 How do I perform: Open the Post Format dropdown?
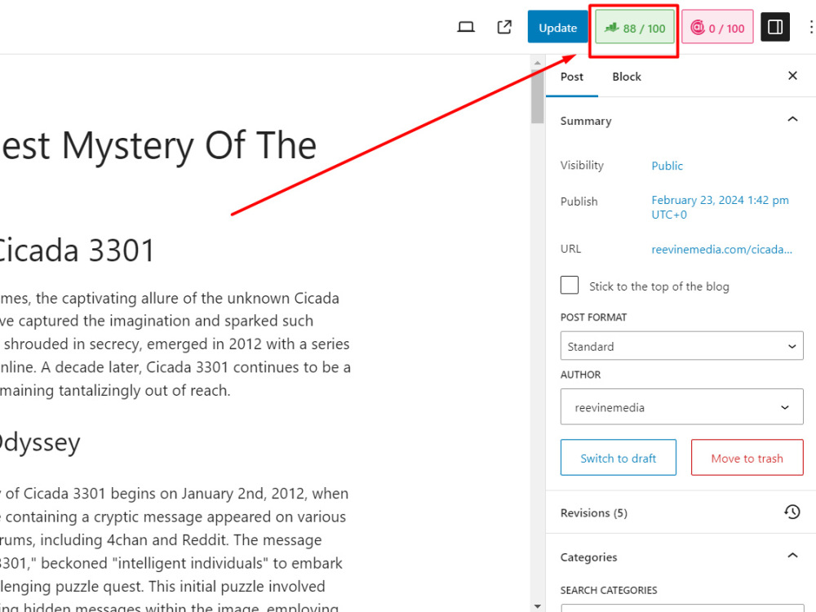click(681, 346)
